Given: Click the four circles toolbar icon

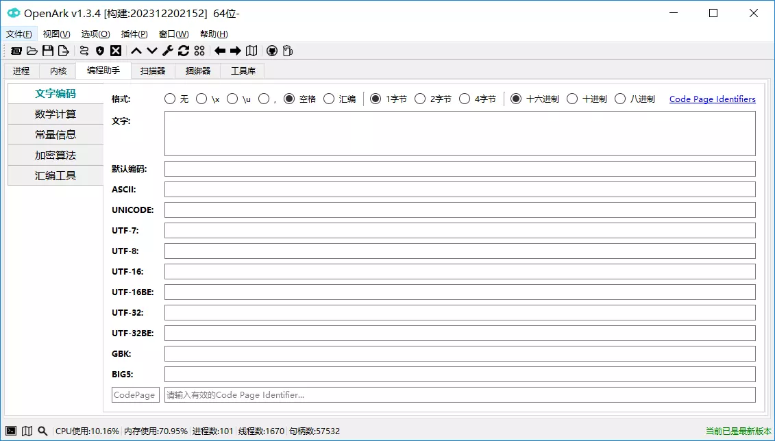Looking at the screenshot, I should pyautogui.click(x=199, y=51).
